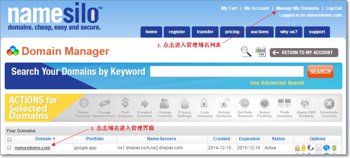
Task: Export domains with the CSV icon
Action: click(260, 52)
